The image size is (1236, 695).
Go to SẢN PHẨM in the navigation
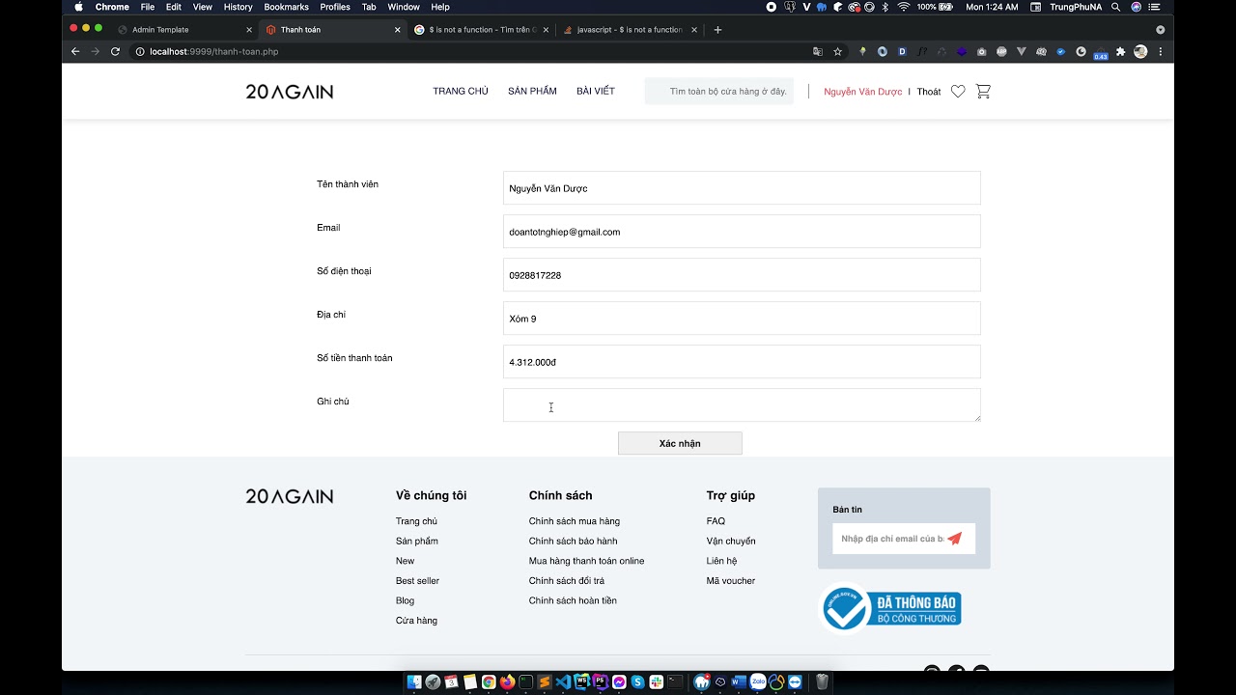point(532,92)
